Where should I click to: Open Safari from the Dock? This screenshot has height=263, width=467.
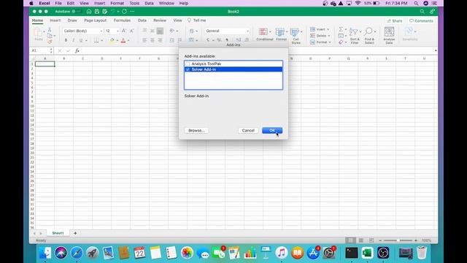pos(77,253)
